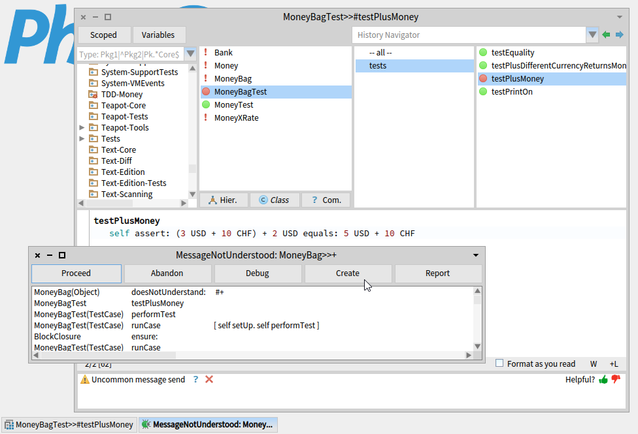This screenshot has height=434, width=638.
Task: Select stack frame 'MoneyBag(Object) doesNotUnderstand:'
Action: (x=252, y=292)
